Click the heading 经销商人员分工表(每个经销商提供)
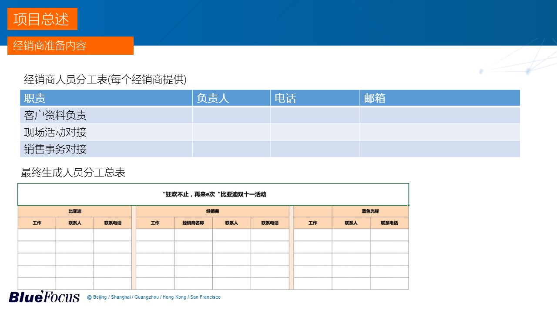The image size is (557, 313). tap(105, 80)
